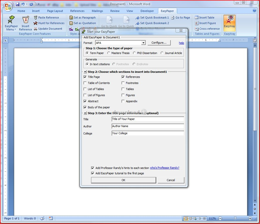Viewport: 260px width, 224px height.
Task: Open the Home ribbon tab
Action: pyautogui.click(x=21, y=11)
